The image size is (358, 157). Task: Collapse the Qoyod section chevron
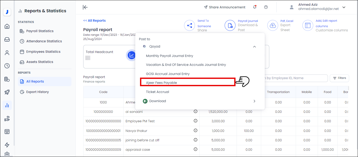pos(254,46)
